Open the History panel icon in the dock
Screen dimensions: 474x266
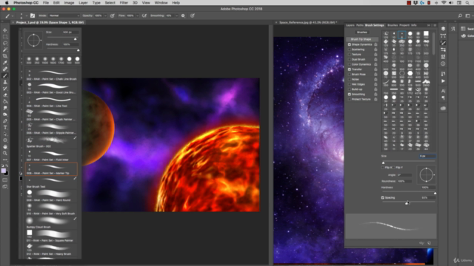(443, 74)
